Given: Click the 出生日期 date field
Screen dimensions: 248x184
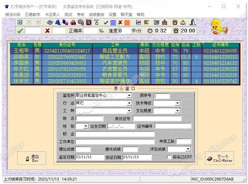Looking at the screenshot, I should pyautogui.click(x=121, y=126).
